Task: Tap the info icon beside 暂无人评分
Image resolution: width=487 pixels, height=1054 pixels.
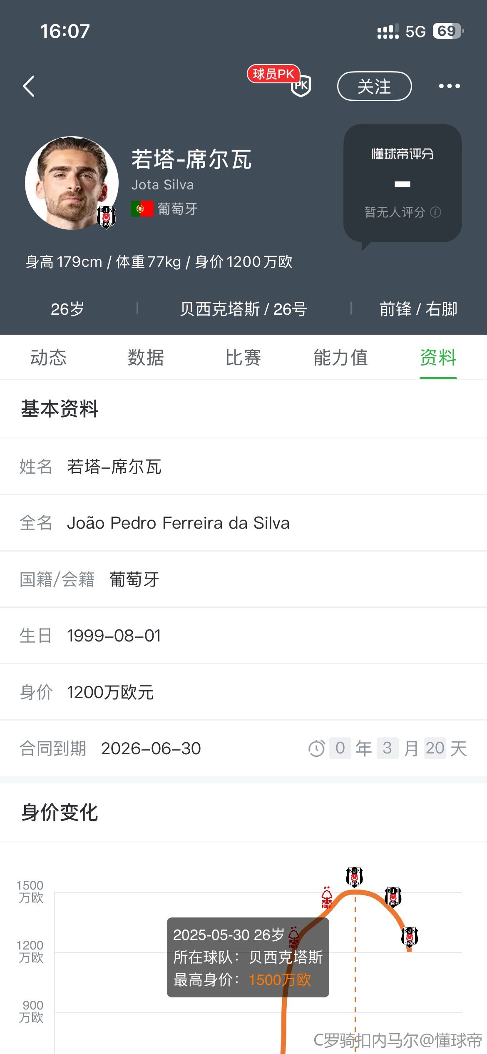Action: [x=436, y=212]
